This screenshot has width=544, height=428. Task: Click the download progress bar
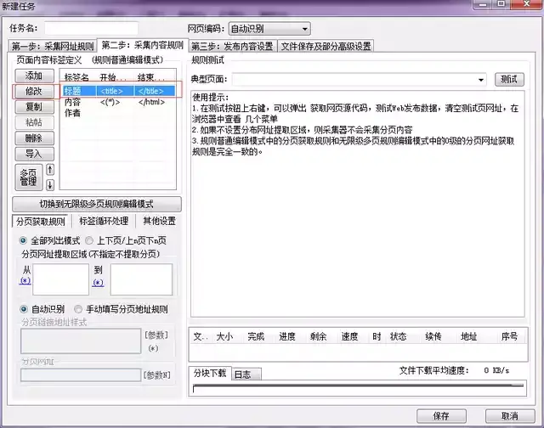tap(358, 388)
